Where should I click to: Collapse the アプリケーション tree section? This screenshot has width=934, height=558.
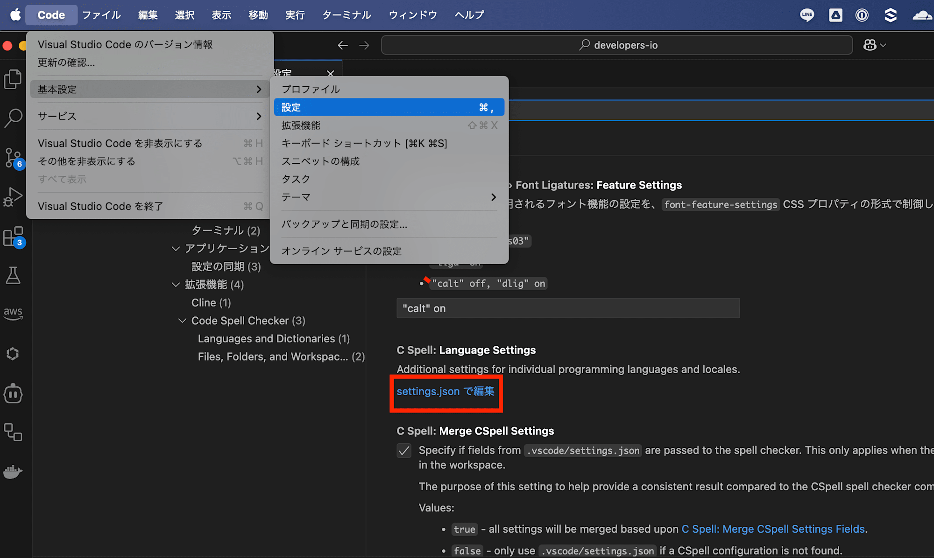(176, 249)
